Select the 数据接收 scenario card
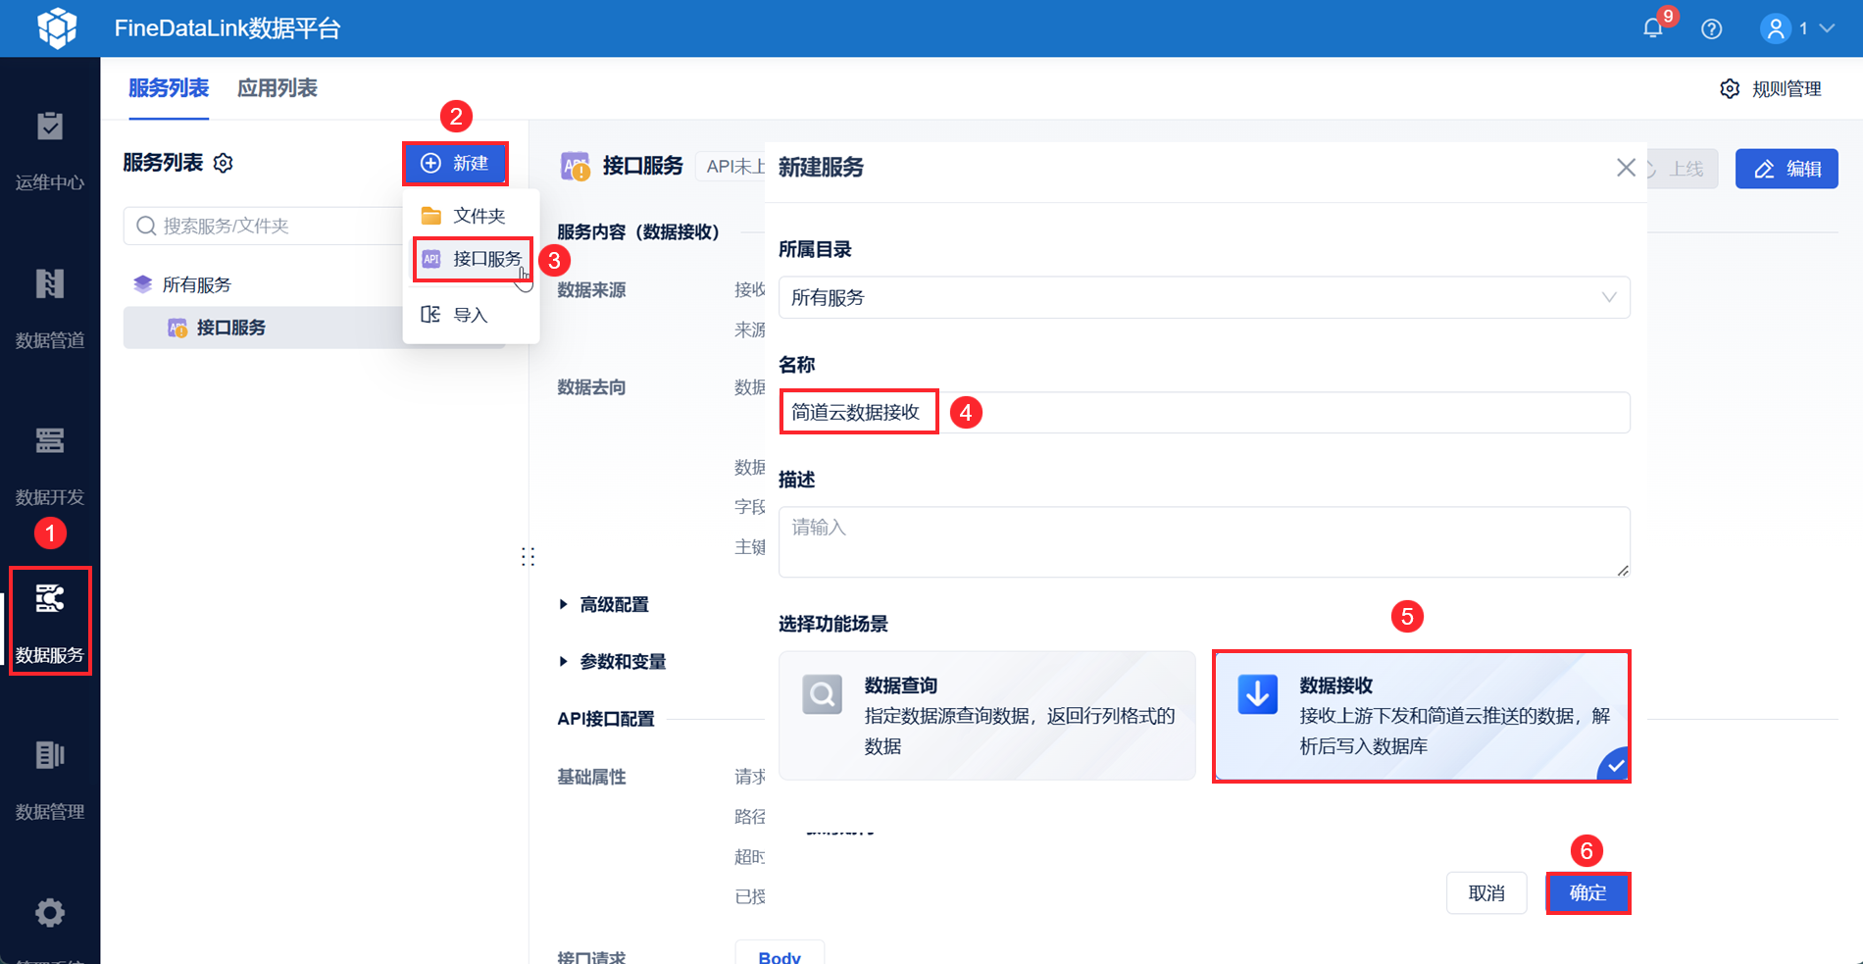 [1422, 716]
